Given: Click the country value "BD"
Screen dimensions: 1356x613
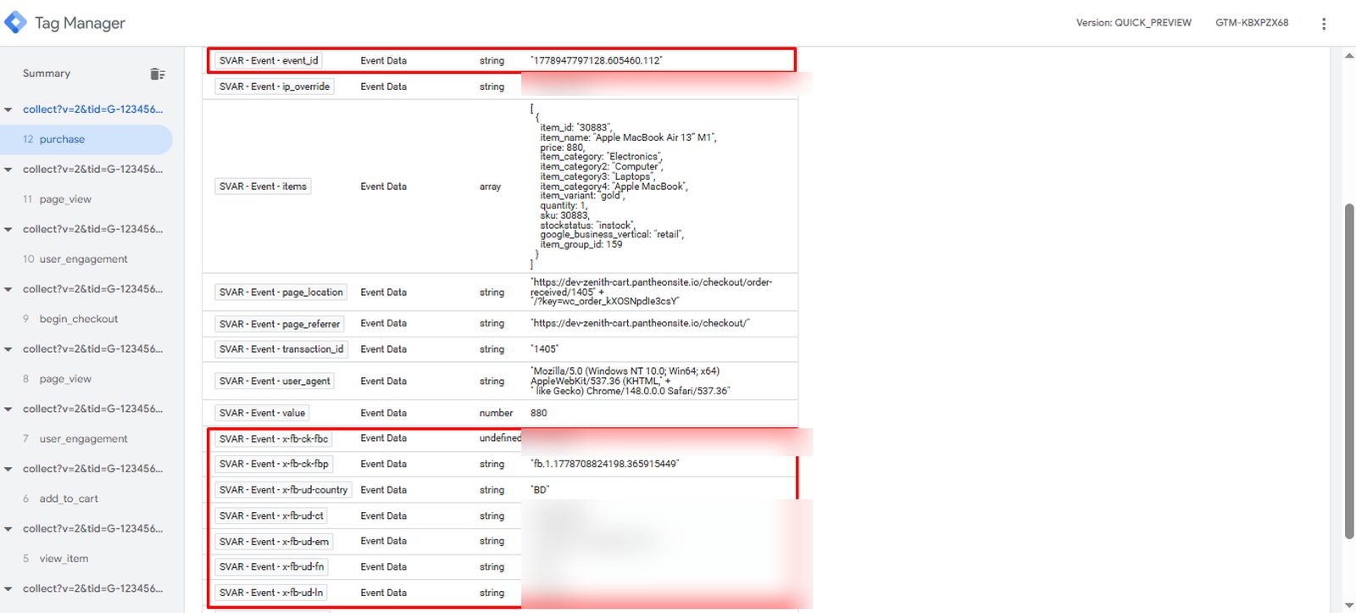Looking at the screenshot, I should (x=540, y=490).
